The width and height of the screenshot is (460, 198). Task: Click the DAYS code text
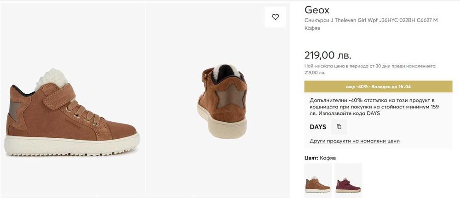(x=318, y=127)
